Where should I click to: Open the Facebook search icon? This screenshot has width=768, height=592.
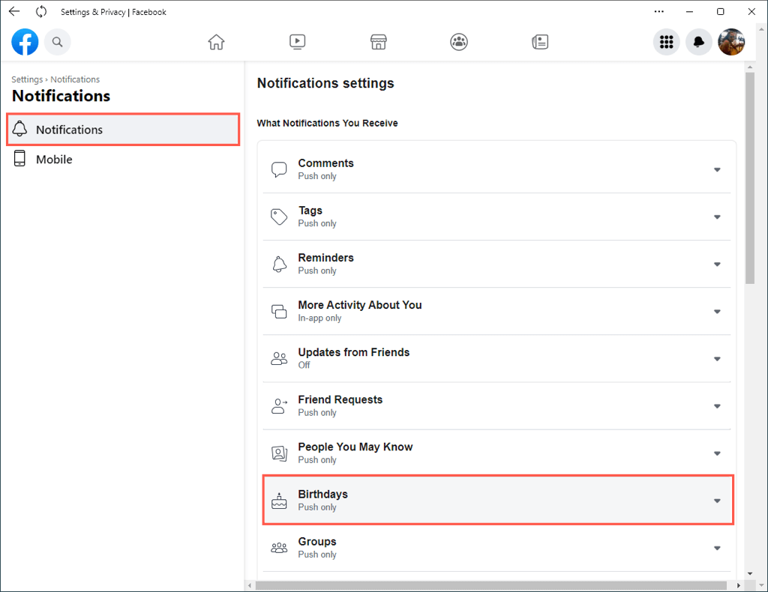(x=58, y=42)
